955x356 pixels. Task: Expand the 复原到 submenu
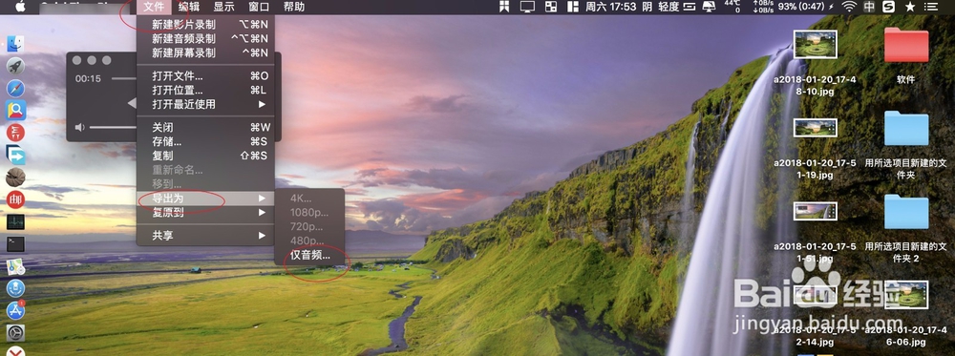click(x=205, y=213)
